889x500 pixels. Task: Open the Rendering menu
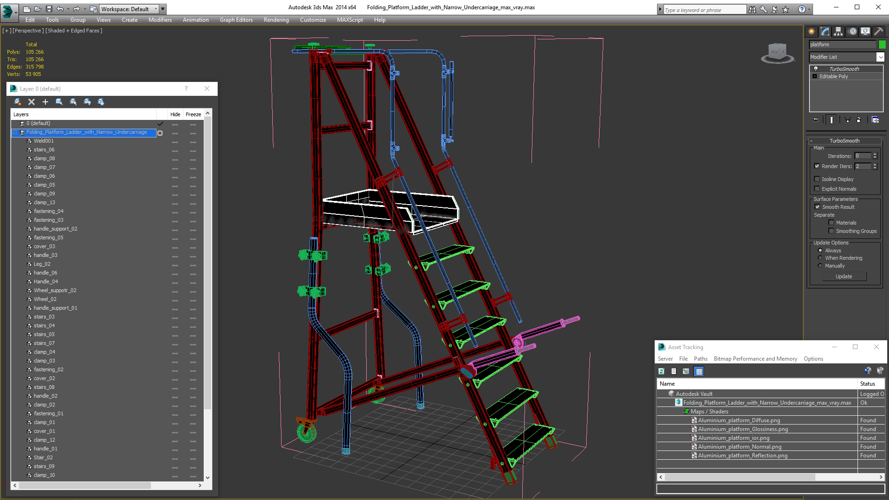276,20
